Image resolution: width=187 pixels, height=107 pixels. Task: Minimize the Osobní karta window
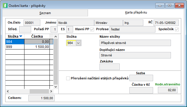point(160,5)
